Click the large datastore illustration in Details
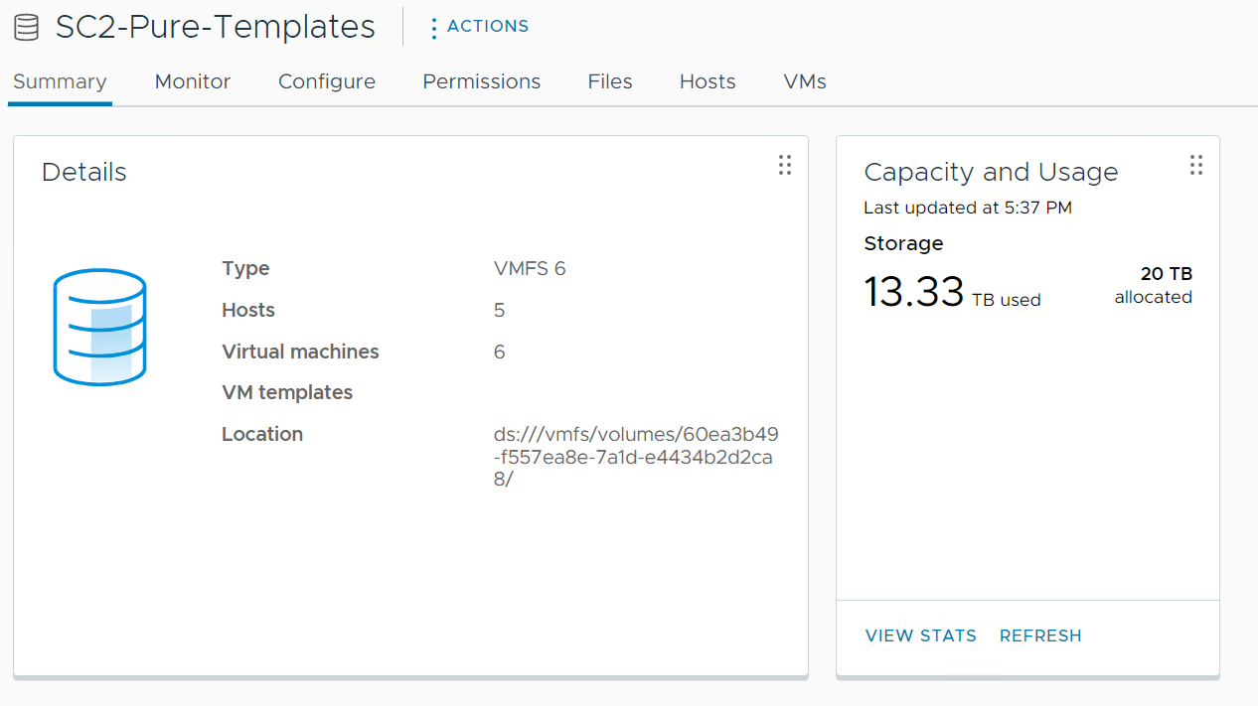 99,327
